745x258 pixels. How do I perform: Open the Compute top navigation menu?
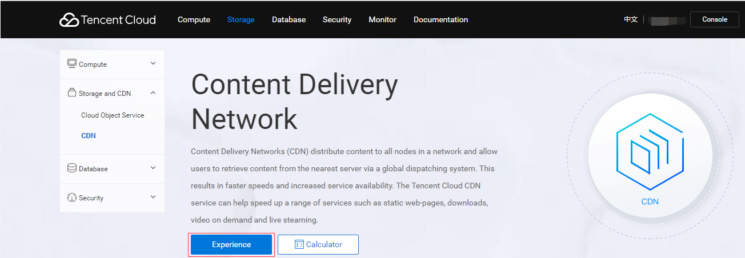pos(194,19)
